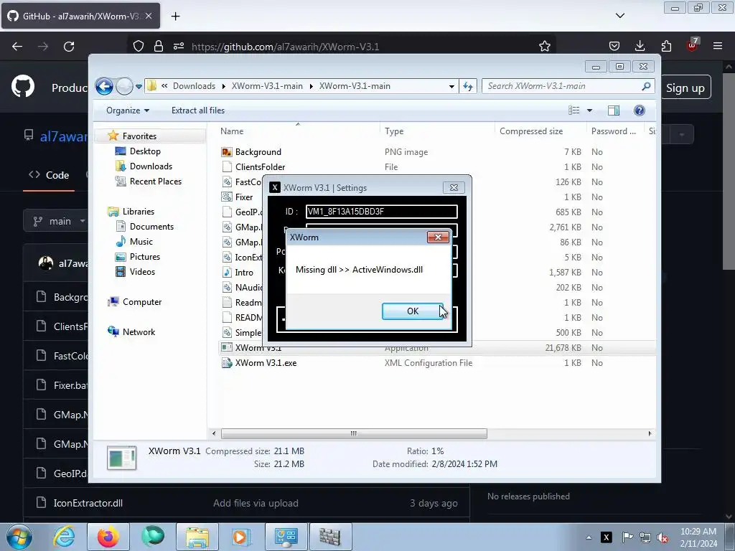Click the horizontal scrollbar in file list
735x551 pixels.
pyautogui.click(x=354, y=433)
